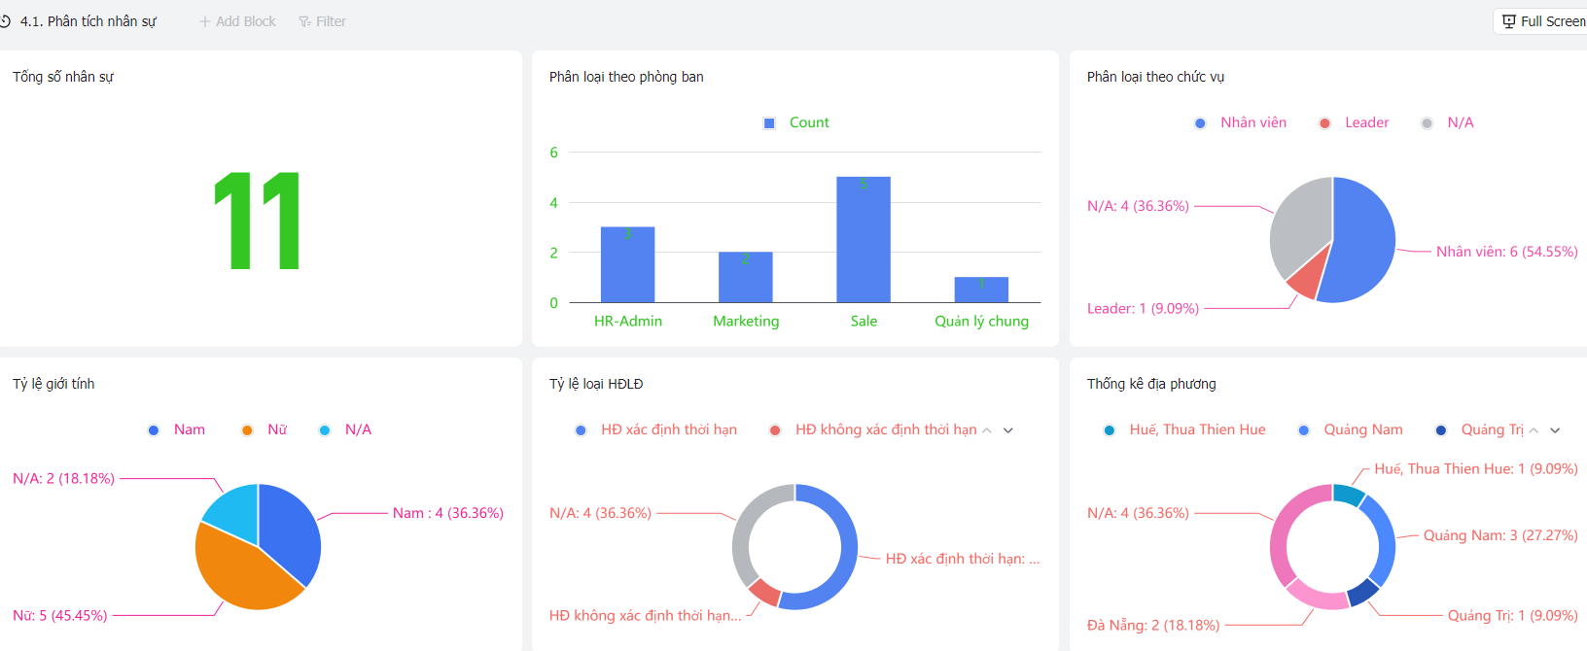This screenshot has height=651, width=1587.
Task: Click the Sale axis label
Action: [864, 321]
